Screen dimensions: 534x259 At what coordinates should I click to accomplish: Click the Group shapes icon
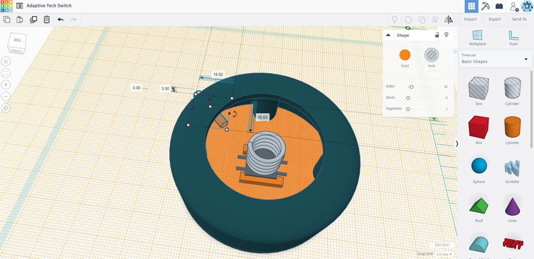point(408,19)
